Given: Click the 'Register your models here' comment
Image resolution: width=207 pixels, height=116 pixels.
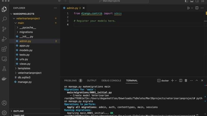Looking at the screenshot, I should tap(94, 21).
